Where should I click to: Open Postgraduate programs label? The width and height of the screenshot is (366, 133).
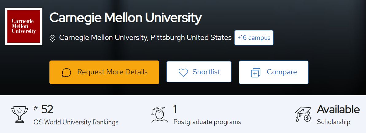(207, 122)
